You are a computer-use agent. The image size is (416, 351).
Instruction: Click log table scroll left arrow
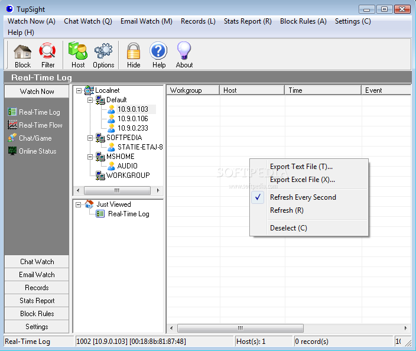[171, 328]
